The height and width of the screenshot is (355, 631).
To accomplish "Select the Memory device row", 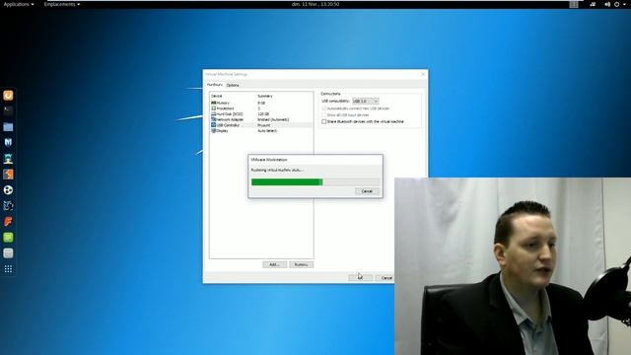I will (x=261, y=103).
